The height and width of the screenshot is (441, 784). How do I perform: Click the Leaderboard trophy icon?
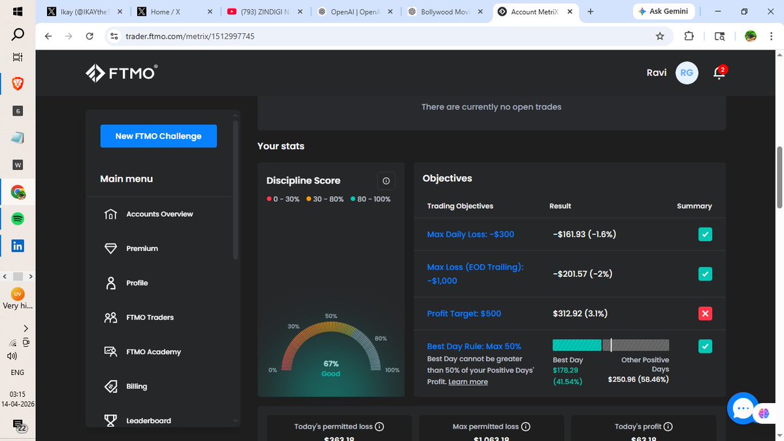[x=110, y=421]
